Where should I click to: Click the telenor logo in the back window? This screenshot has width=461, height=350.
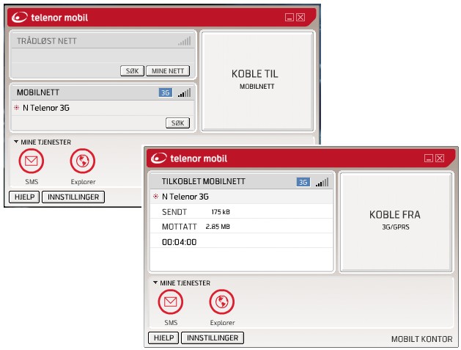(x=19, y=17)
